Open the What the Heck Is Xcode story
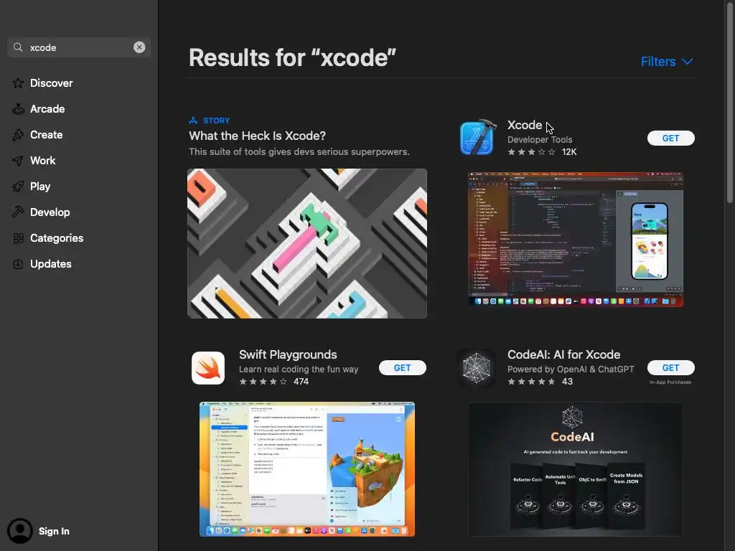 click(258, 136)
